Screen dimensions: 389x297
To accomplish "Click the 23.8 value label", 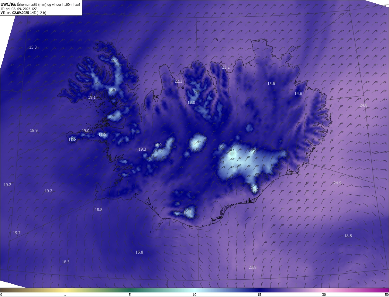I will [253, 267].
